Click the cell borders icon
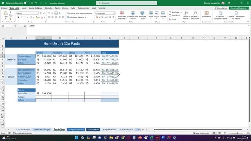The height and width of the screenshot is (141, 251). pyautogui.click(x=31, y=17)
